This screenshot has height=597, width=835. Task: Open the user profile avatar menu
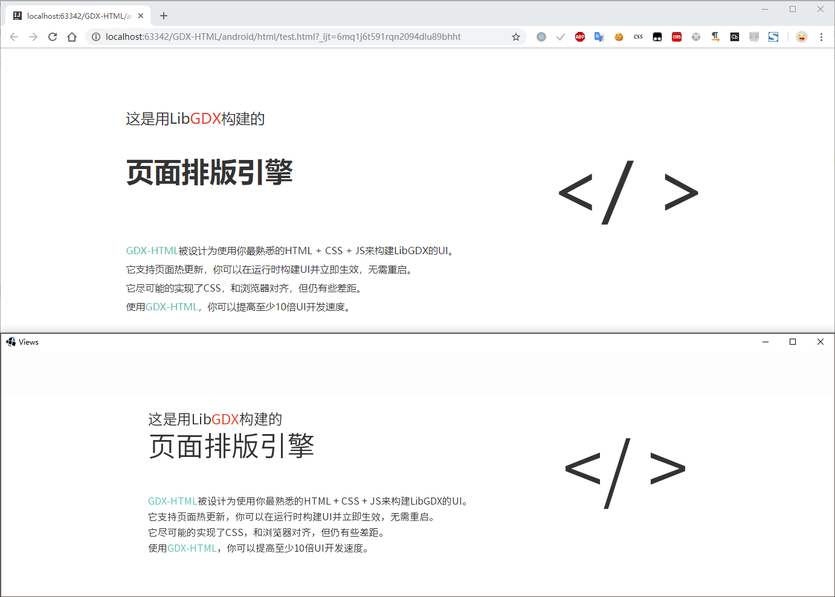pyautogui.click(x=802, y=37)
